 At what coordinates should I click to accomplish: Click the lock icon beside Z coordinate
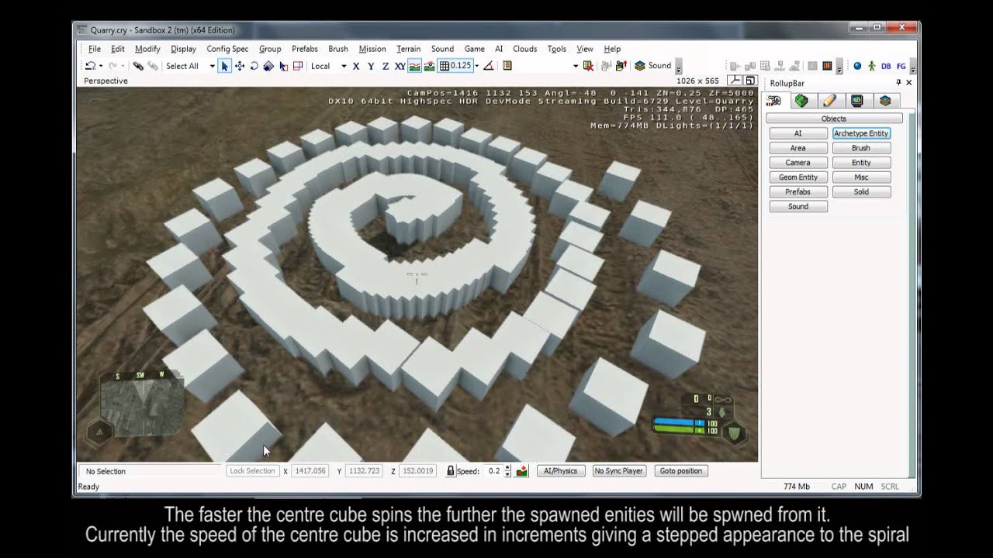(x=451, y=471)
